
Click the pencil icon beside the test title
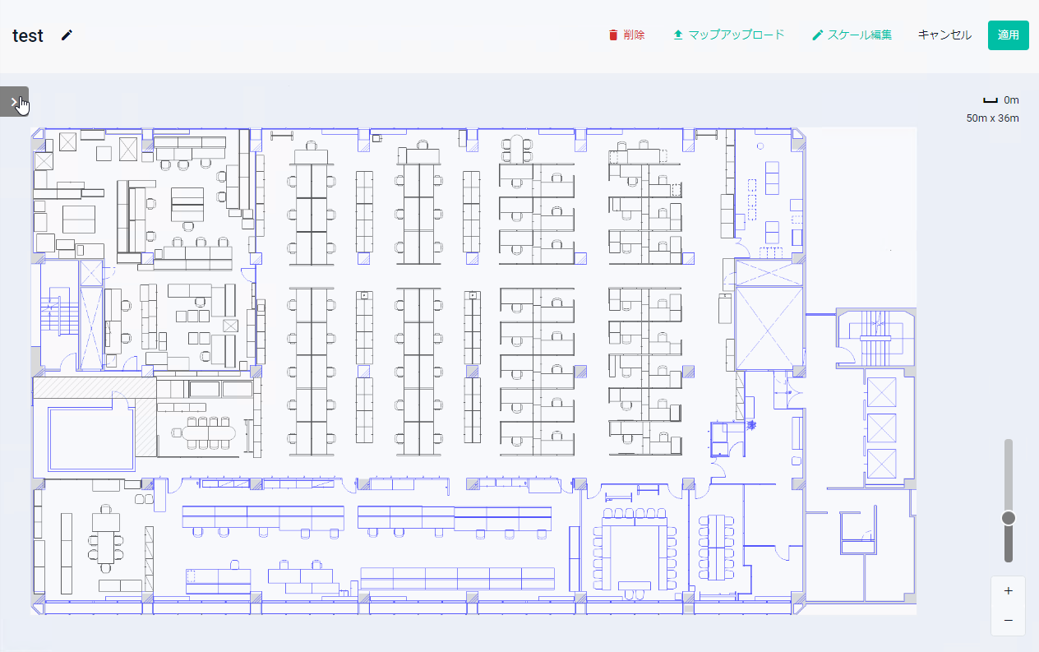[67, 35]
